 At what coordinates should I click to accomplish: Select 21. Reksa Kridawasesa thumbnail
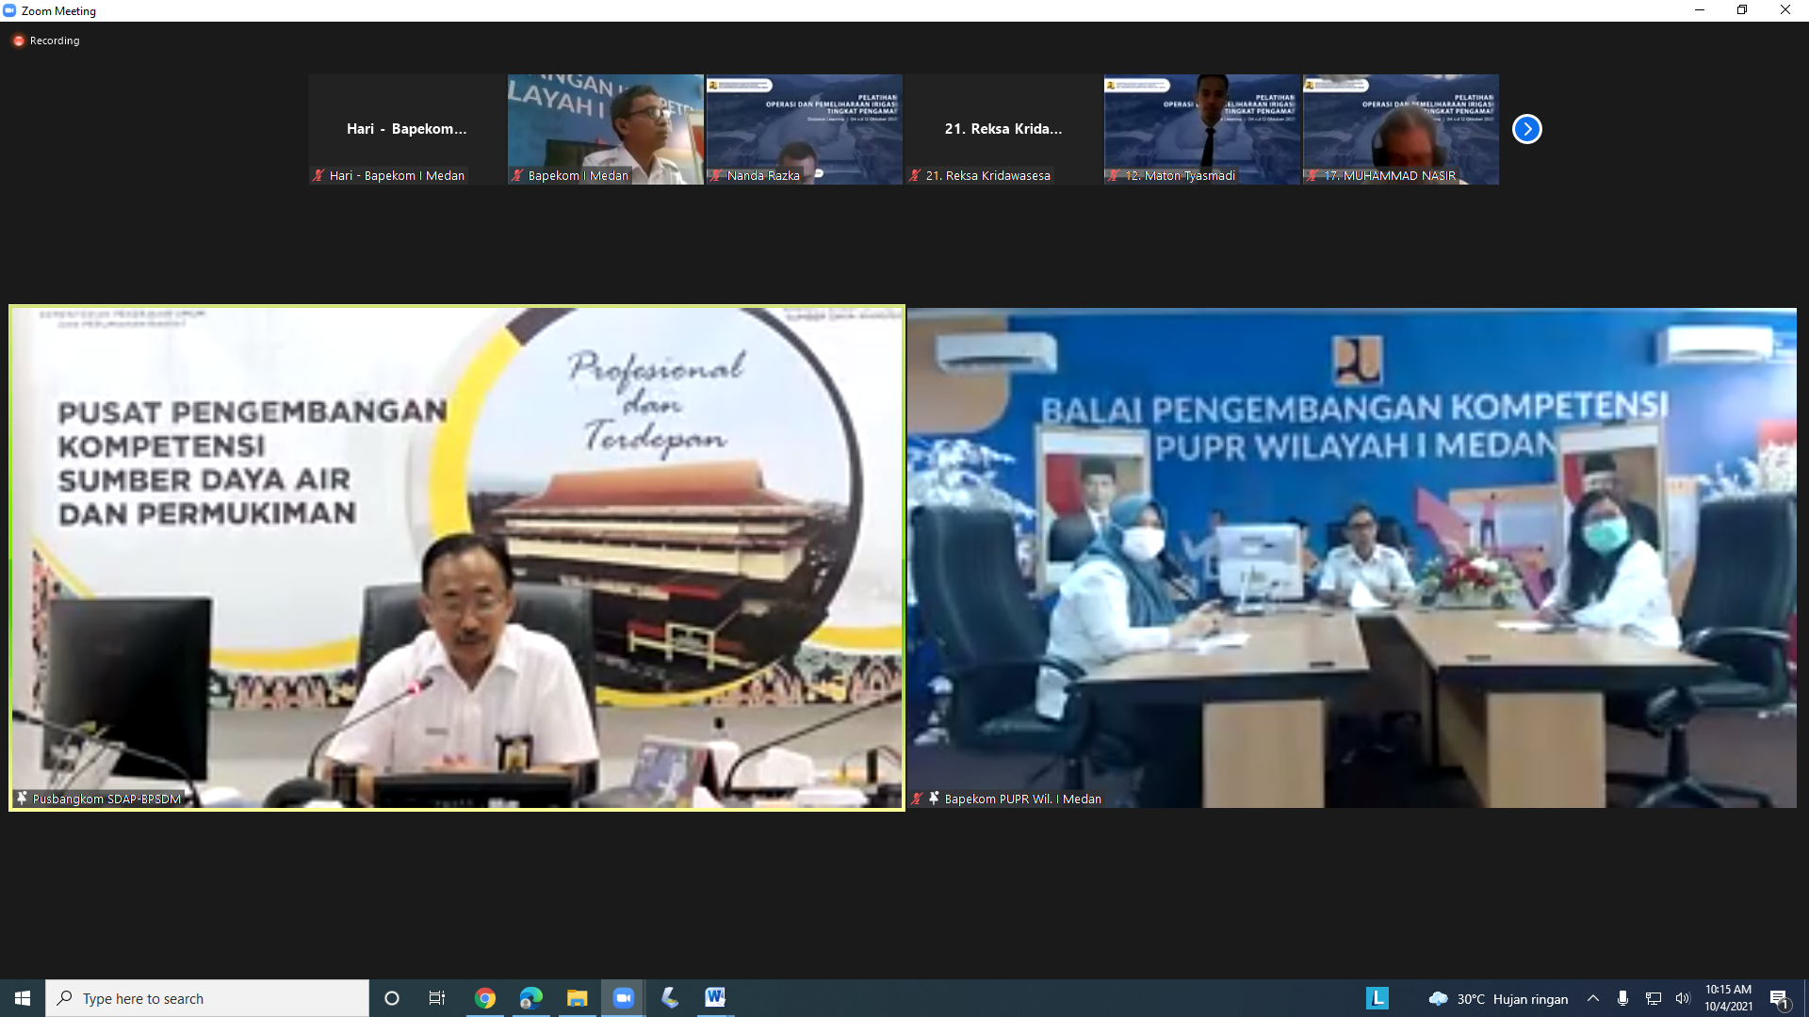(x=1003, y=129)
